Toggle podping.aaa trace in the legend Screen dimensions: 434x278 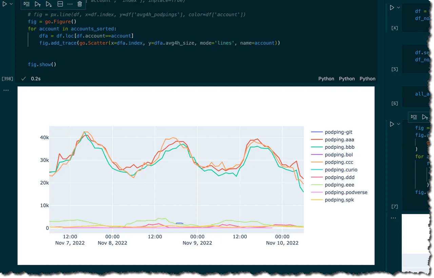[333, 140]
